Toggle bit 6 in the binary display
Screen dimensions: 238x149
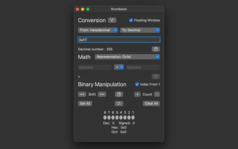tap(113, 117)
